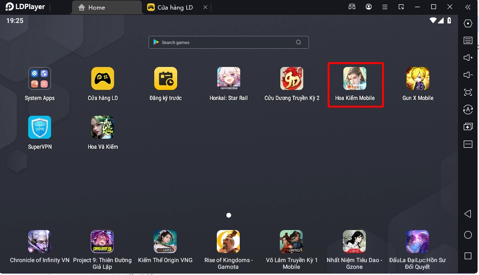The image size is (479, 275).
Task: Open Võ Lâm Truyền Kỳ 1 Mobile
Action: 291,242
